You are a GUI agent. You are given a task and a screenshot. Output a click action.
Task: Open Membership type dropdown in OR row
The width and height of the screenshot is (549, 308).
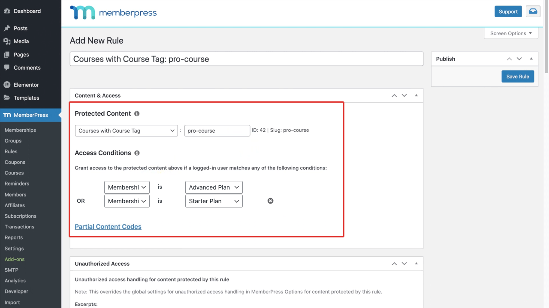[127, 201]
